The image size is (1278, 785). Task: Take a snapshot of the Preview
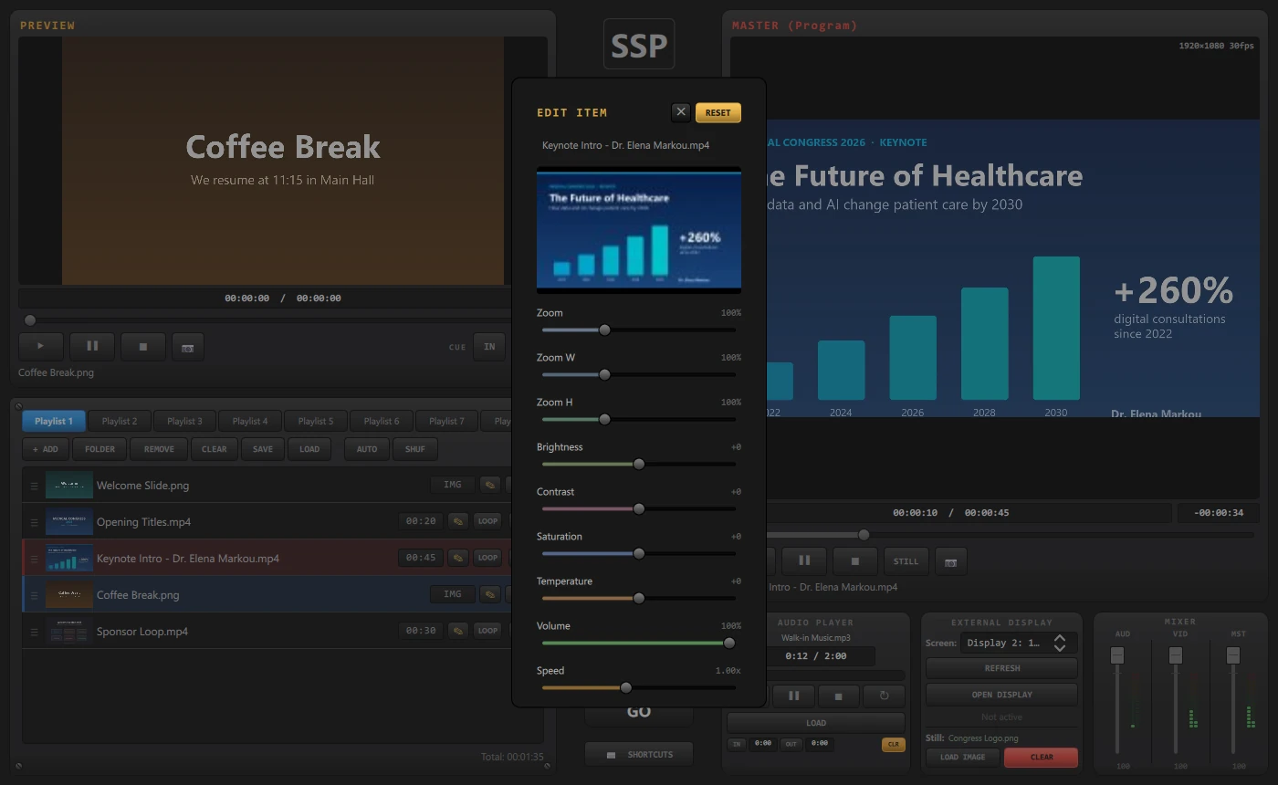(188, 347)
